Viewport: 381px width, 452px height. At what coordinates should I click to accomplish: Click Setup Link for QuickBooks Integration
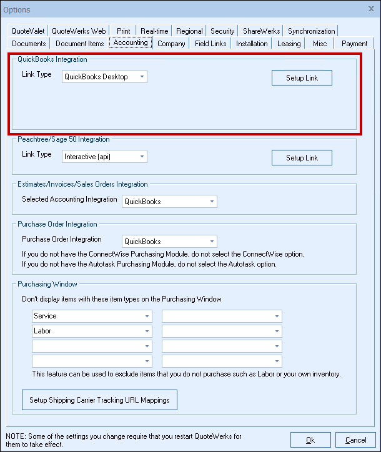302,77
